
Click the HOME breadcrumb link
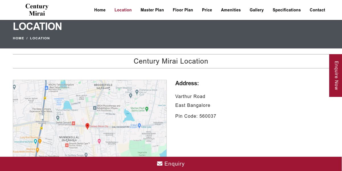click(19, 38)
